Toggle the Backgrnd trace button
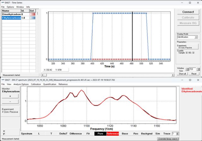The width and height of the screenshot is (202, 141). tap(147, 133)
